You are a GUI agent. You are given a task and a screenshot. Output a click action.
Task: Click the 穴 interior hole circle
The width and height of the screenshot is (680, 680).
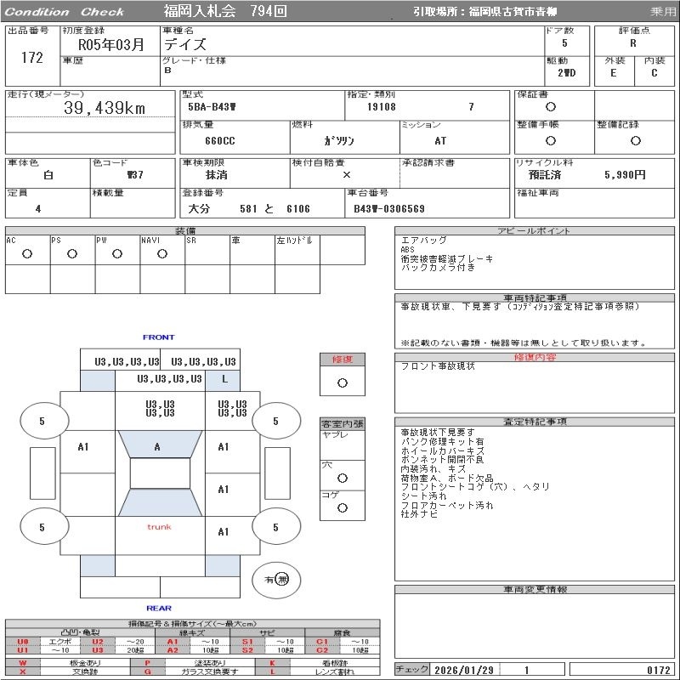point(343,478)
